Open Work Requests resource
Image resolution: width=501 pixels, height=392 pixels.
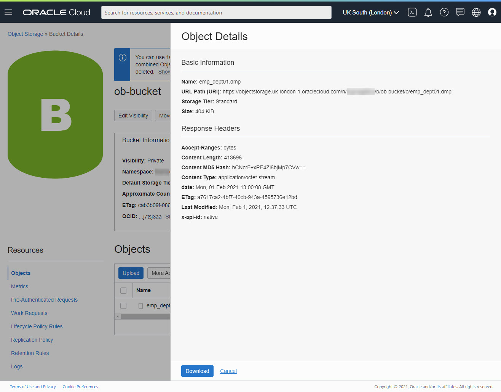tap(29, 313)
